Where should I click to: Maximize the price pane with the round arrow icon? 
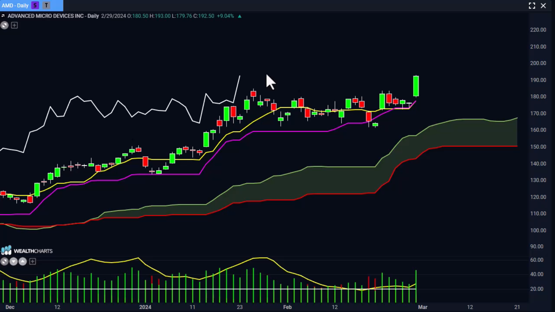pos(4,25)
